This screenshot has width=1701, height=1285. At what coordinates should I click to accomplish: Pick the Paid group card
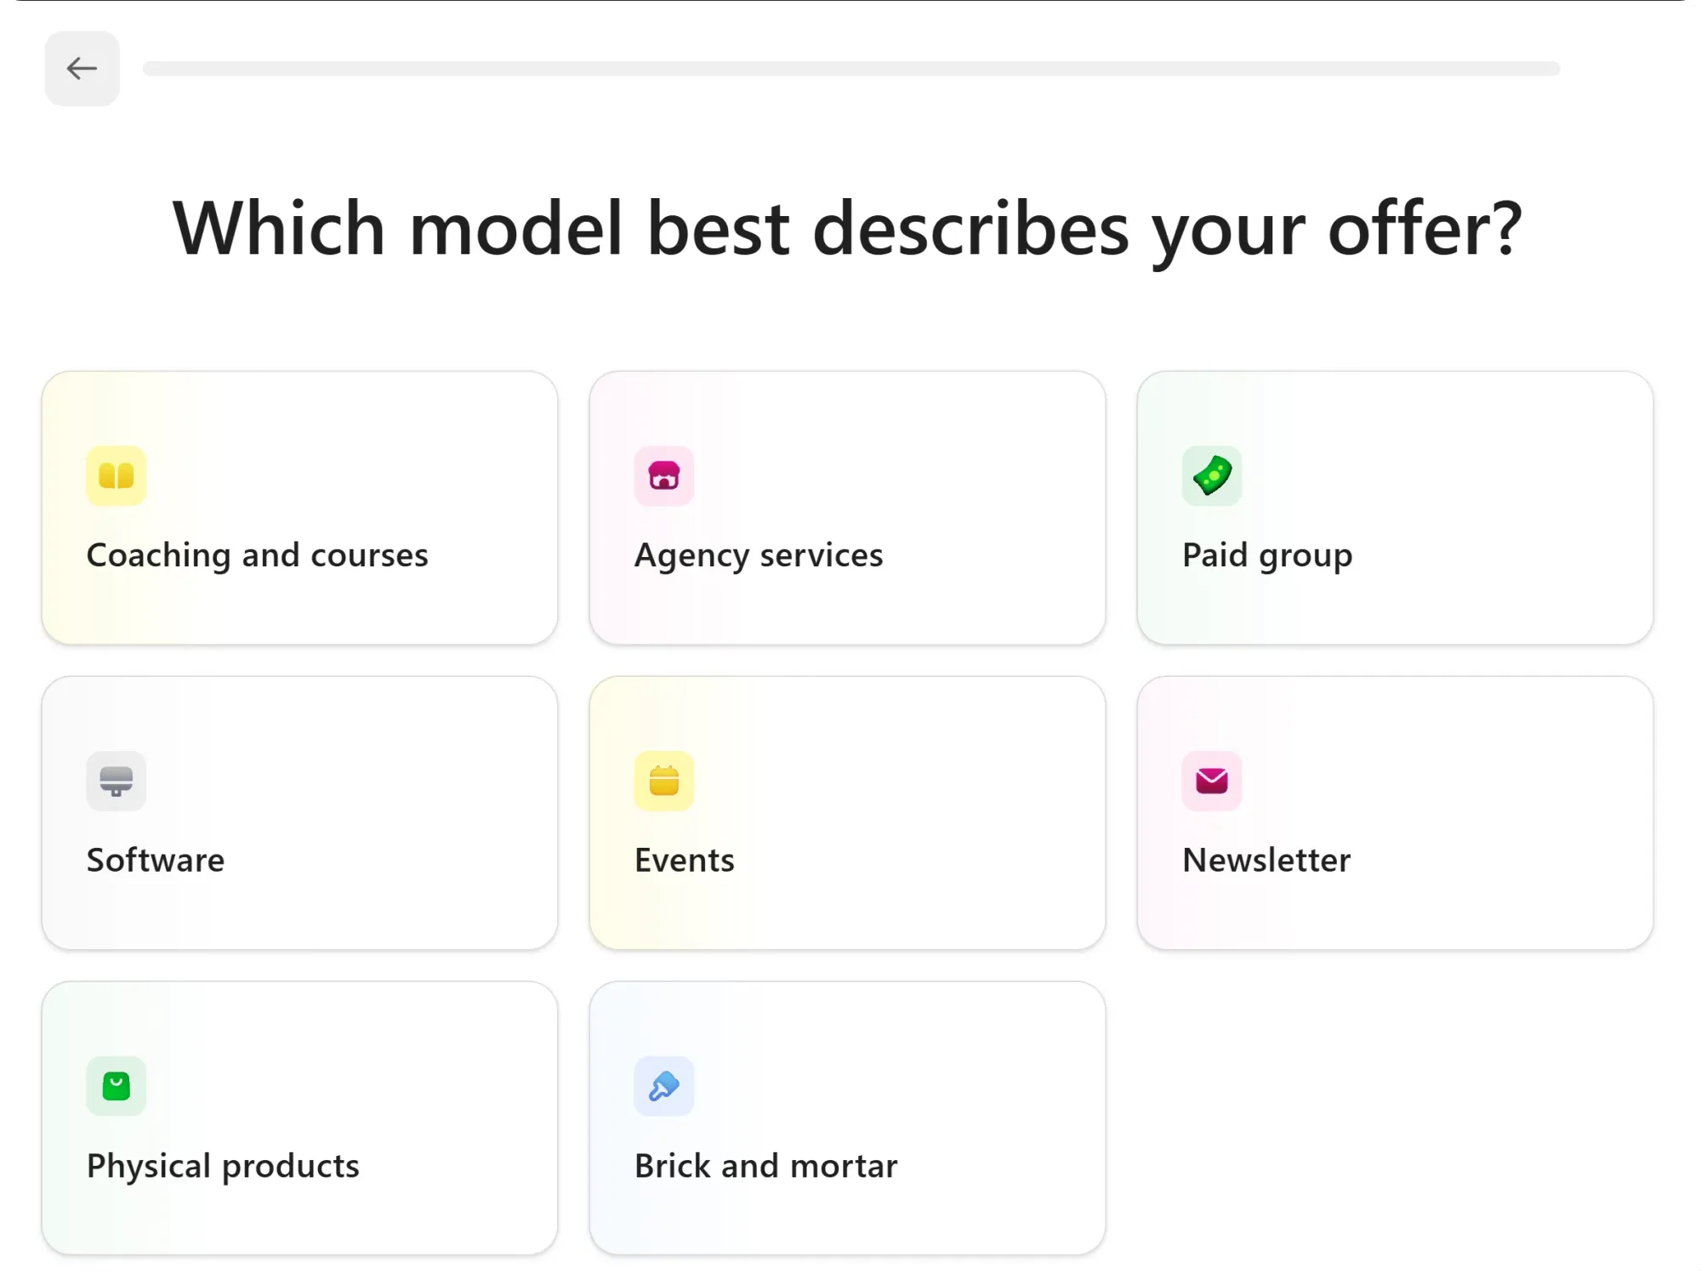click(x=1393, y=508)
